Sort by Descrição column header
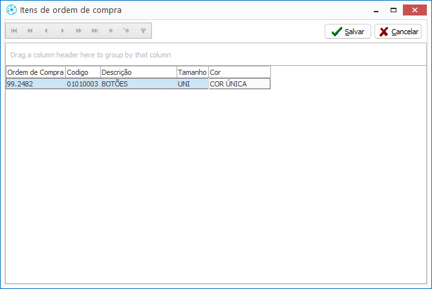 138,72
